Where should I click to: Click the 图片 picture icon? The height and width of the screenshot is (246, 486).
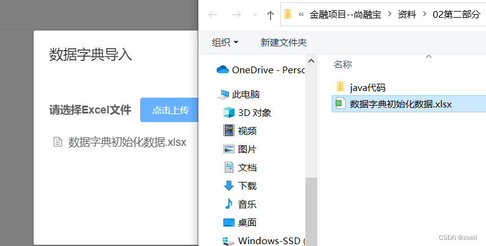click(x=229, y=149)
